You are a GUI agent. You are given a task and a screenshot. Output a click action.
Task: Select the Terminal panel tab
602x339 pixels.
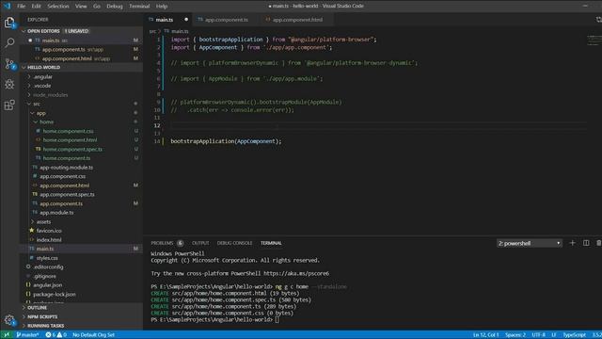click(x=271, y=243)
